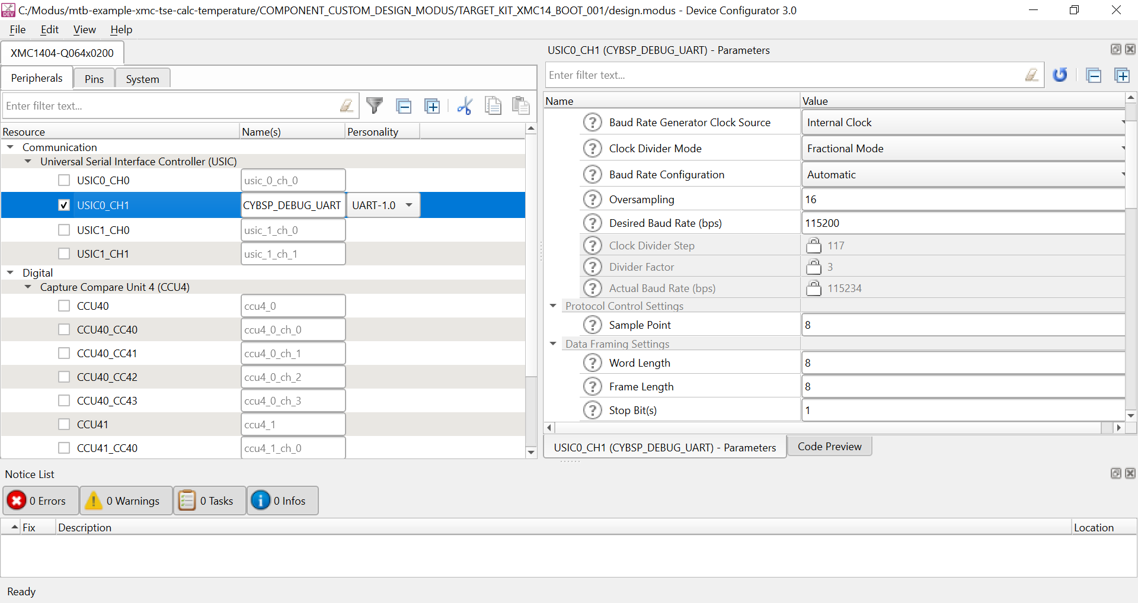This screenshot has height=603, width=1138.
Task: Enable the CCU41 checkbox
Action: (64, 425)
